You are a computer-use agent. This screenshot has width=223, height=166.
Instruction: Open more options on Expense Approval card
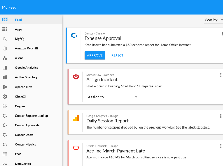(222, 34)
